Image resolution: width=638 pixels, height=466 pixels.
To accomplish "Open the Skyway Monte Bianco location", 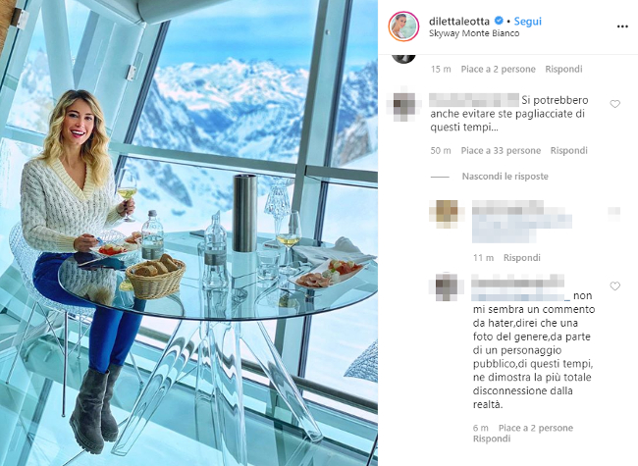I will [474, 33].
